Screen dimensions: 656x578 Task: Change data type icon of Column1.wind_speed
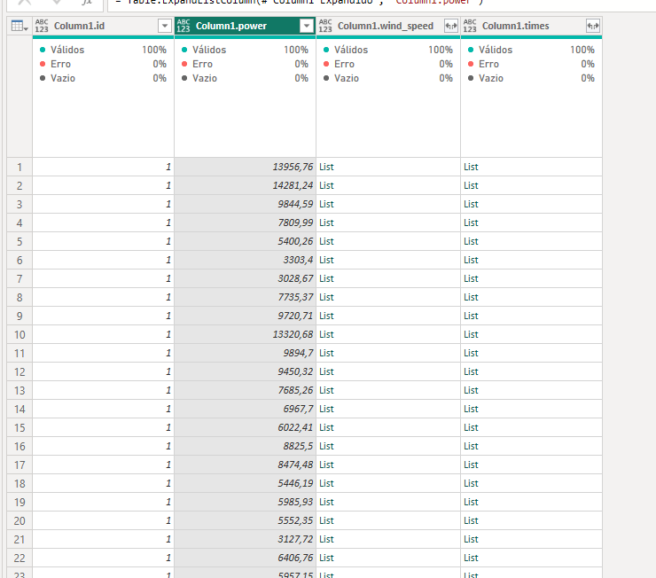(x=325, y=26)
